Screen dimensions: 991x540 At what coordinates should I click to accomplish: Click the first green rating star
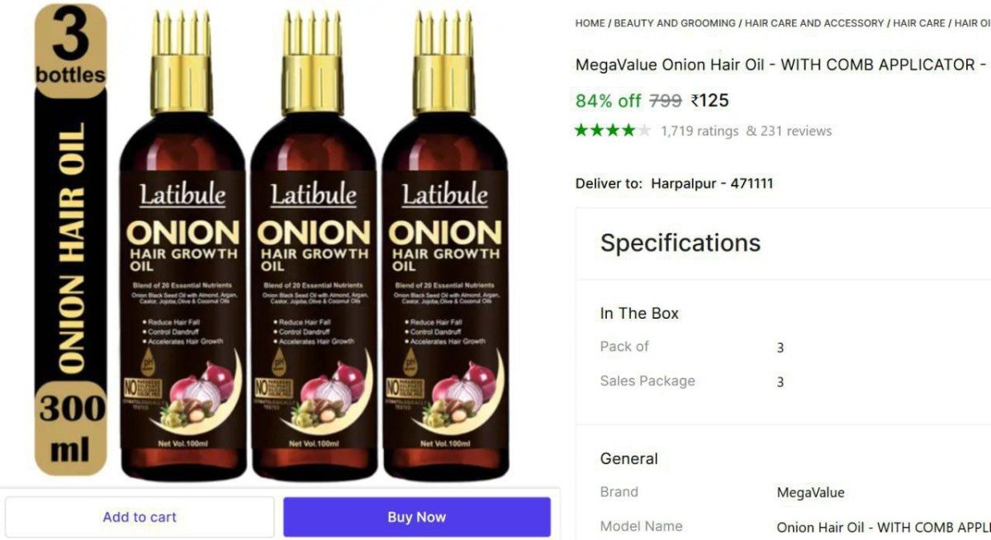tap(581, 130)
